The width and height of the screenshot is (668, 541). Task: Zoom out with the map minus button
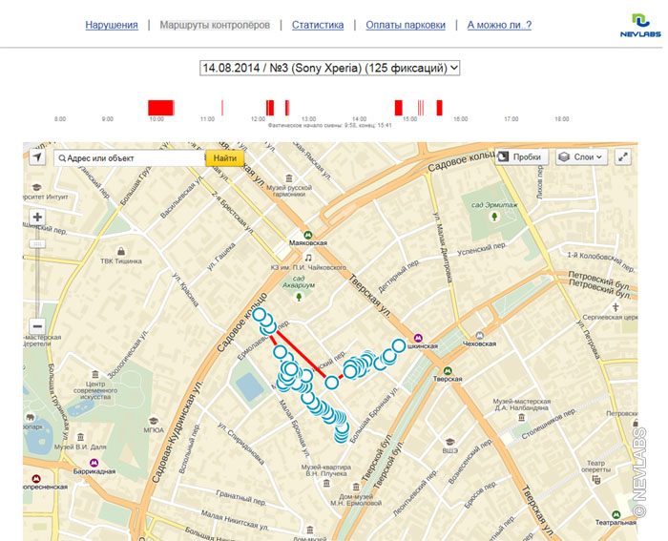click(x=37, y=326)
